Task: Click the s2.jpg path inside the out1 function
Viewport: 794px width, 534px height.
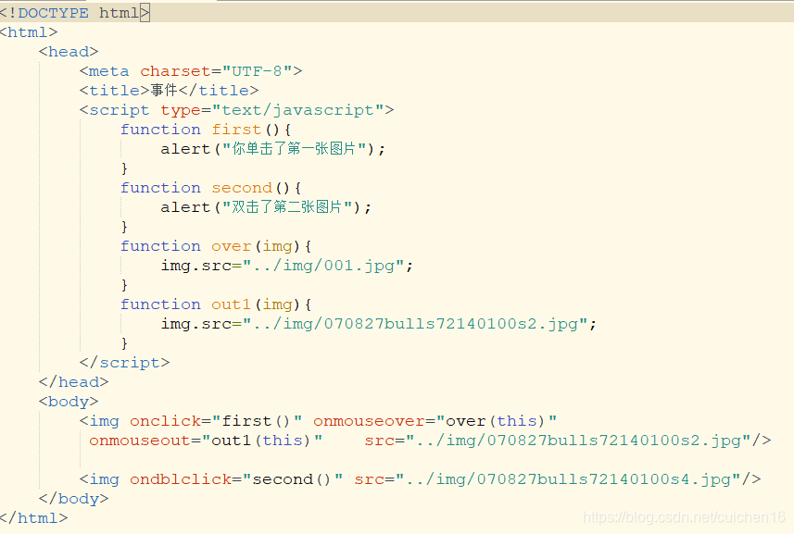Action: coord(415,324)
